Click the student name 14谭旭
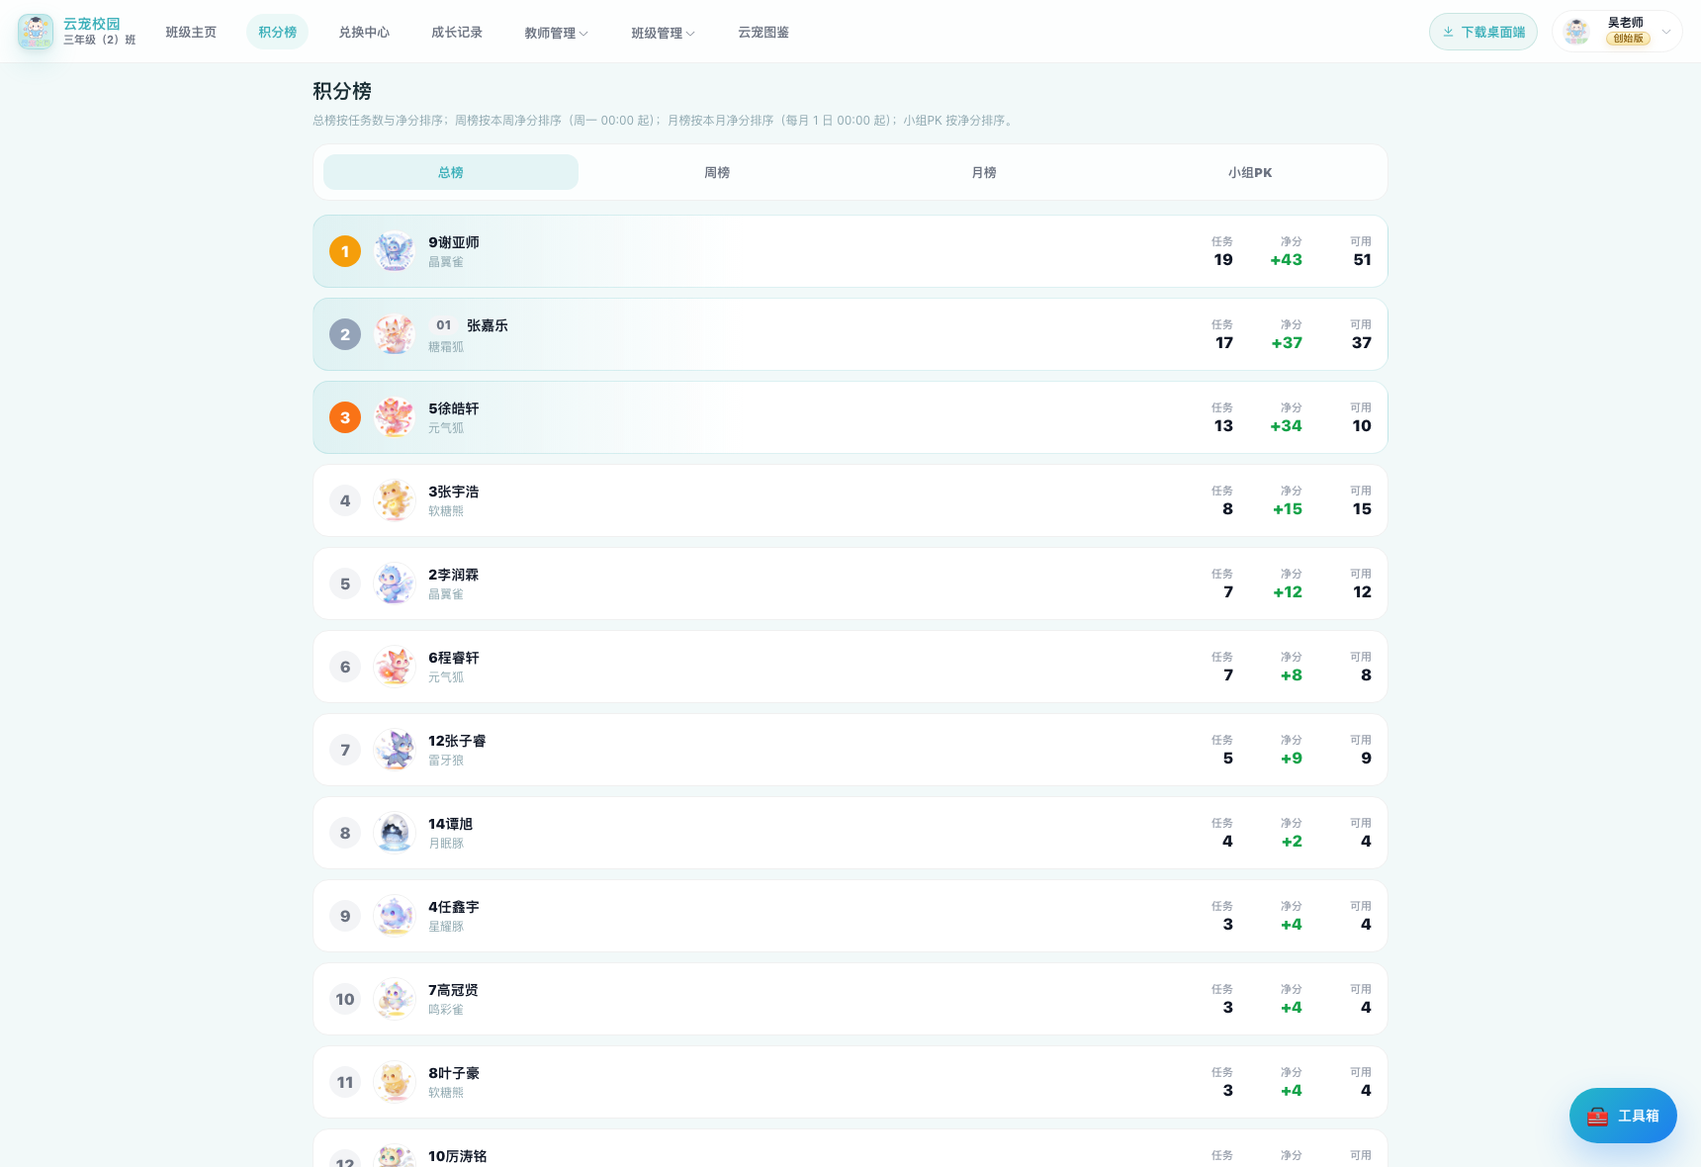 (451, 824)
